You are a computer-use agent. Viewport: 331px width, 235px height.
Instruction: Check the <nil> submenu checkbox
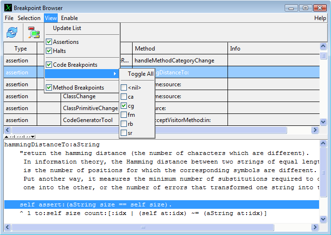pos(124,87)
